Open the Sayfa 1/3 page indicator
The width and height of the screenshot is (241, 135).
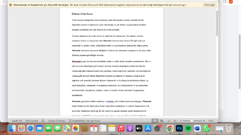point(17,121)
